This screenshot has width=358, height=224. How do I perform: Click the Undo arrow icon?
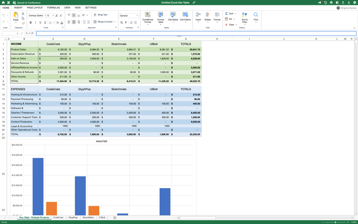pyautogui.click(x=4, y=15)
